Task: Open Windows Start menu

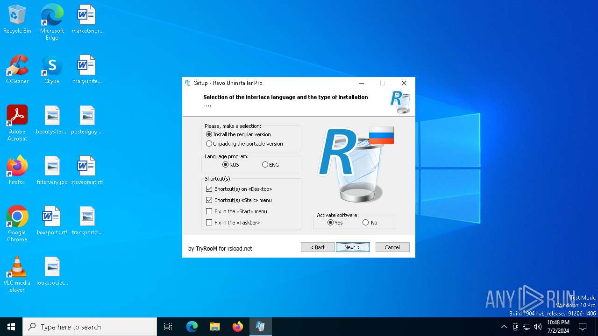Action: [x=11, y=327]
